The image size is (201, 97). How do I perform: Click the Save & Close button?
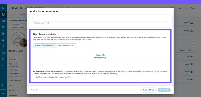point(148,90)
